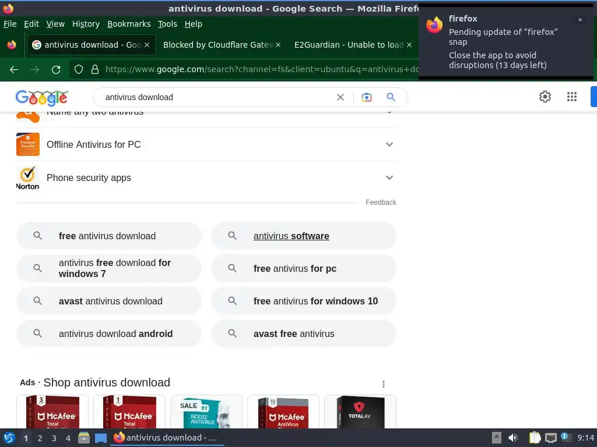The height and width of the screenshot is (447, 597).
Task: Open the NOD32 Antivirus SALE ad thumbnail
Action: tap(206, 412)
